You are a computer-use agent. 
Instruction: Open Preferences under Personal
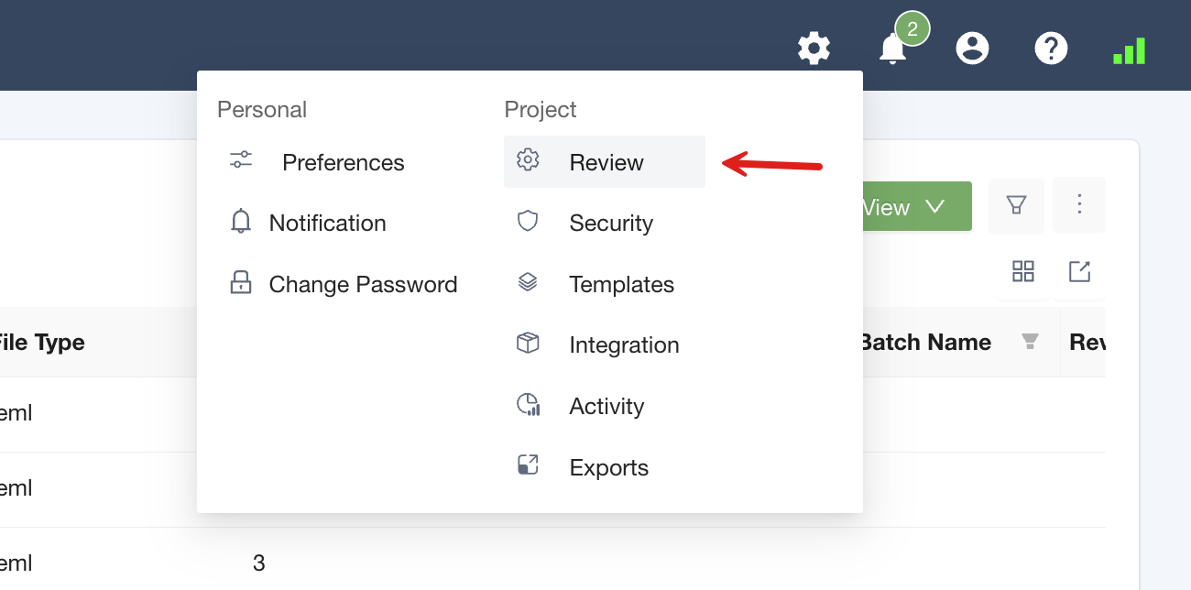coord(343,163)
